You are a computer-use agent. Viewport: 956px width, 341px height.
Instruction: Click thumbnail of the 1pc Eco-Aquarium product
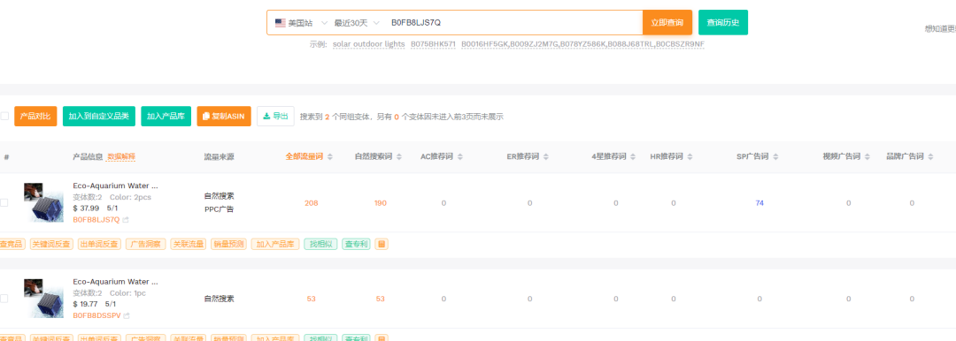click(x=44, y=299)
